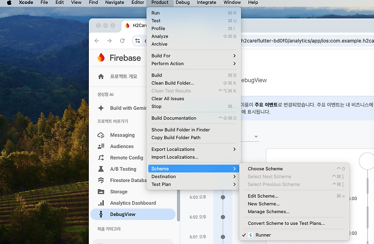Select the Build with Gemini sparkle icon
The height and width of the screenshot is (244, 374).
coord(101,108)
